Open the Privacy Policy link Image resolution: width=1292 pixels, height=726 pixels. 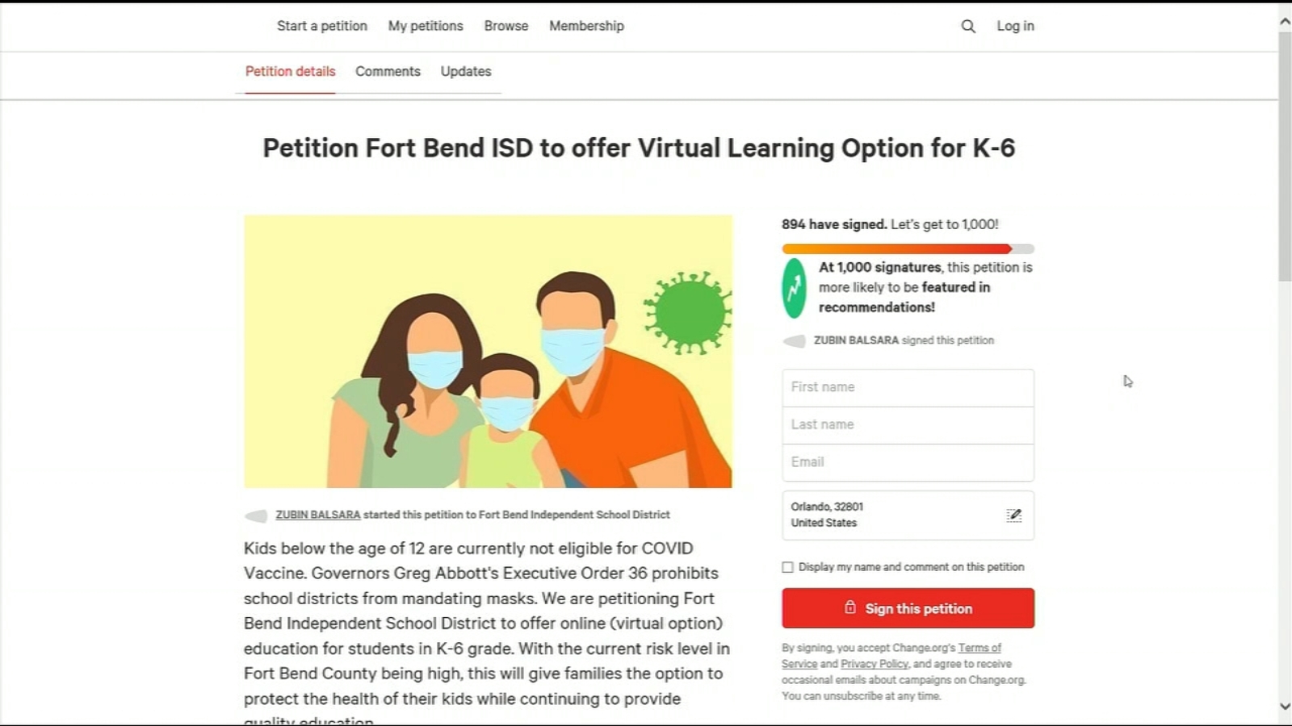(x=875, y=664)
